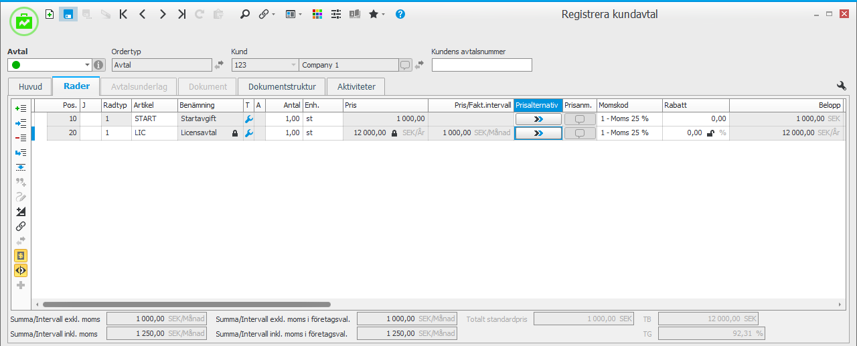Image resolution: width=857 pixels, height=346 pixels.
Task: Expand the Avtal dropdown
Action: 87,65
